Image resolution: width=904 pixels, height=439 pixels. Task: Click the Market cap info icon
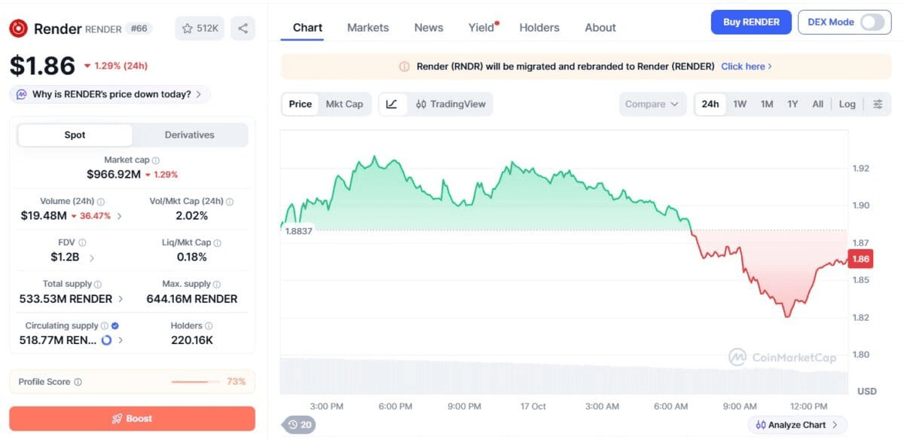click(x=156, y=160)
